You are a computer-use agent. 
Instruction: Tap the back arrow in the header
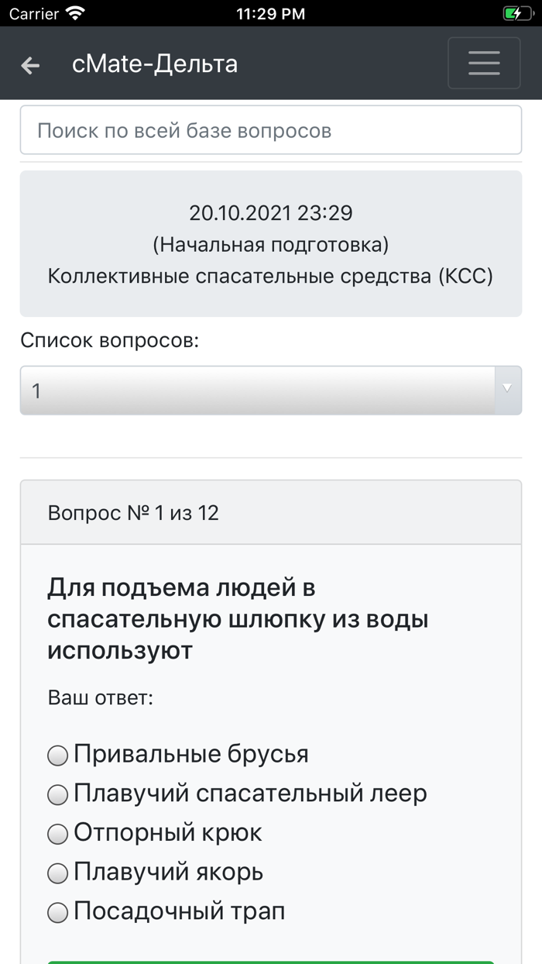[x=29, y=65]
